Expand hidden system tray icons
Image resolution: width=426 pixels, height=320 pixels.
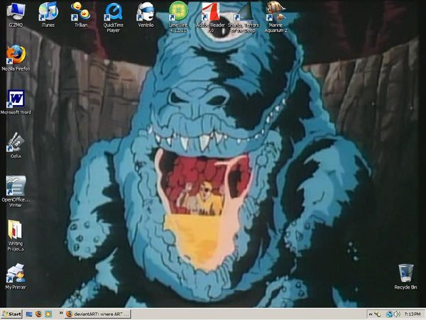(x=371, y=314)
